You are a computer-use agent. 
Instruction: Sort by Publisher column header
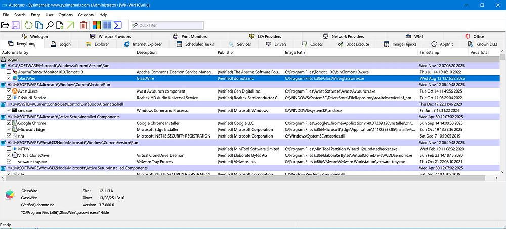pyautogui.click(x=249, y=52)
